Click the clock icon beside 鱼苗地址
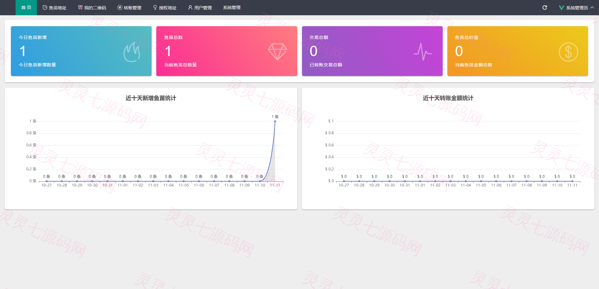 click(45, 7)
